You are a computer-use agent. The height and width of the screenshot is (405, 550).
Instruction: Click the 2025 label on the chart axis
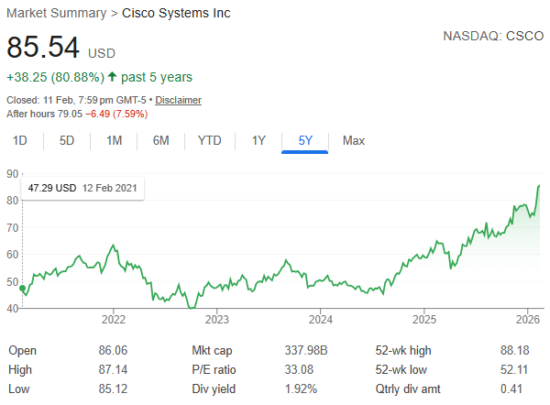coord(423,320)
